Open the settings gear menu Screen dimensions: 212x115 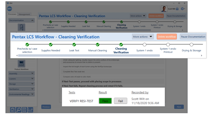183,9
